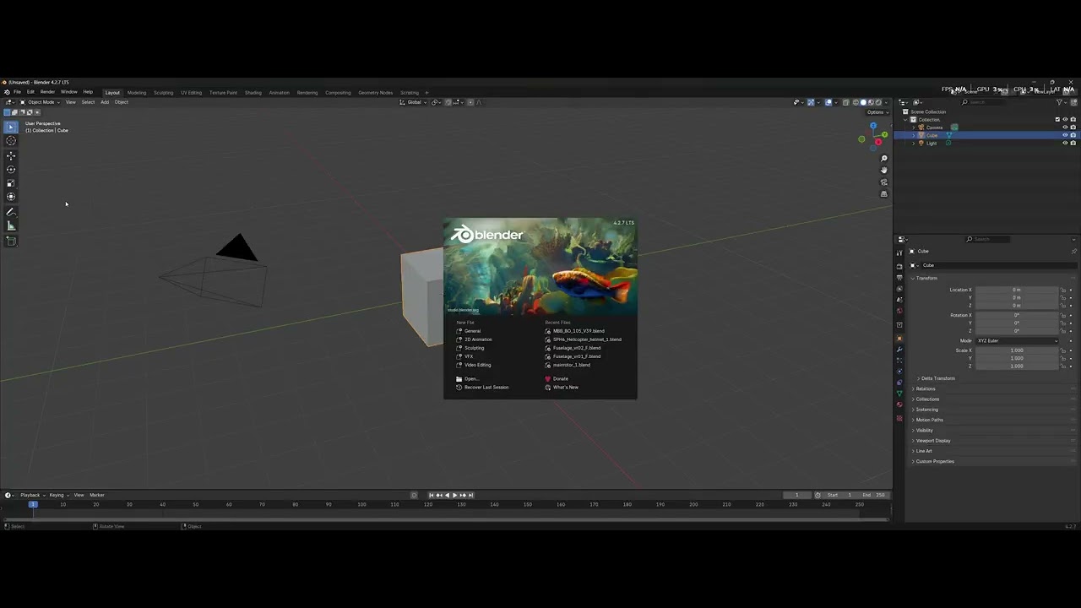Screen dimensions: 1081x608
Task: Open the Tool properties tab
Action: tap(899, 252)
